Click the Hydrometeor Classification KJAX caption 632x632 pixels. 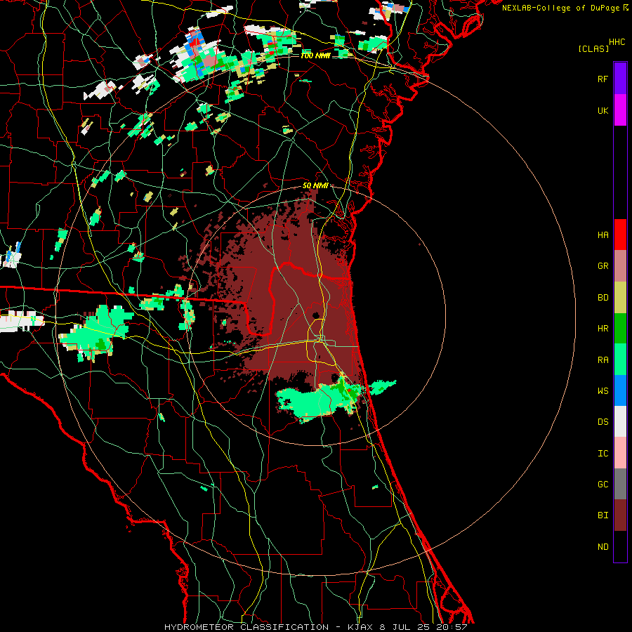[315, 627]
